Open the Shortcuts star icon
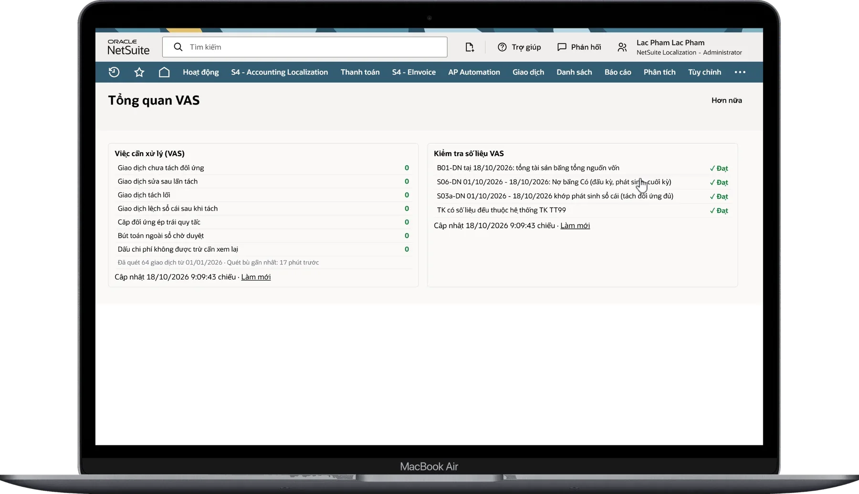 pos(139,72)
